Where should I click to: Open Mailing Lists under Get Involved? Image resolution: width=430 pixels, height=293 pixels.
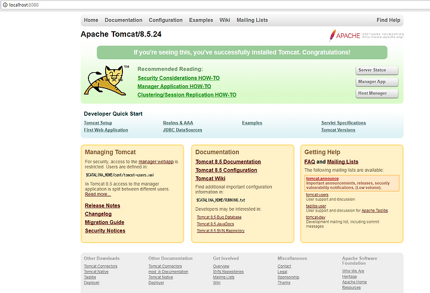click(x=224, y=277)
